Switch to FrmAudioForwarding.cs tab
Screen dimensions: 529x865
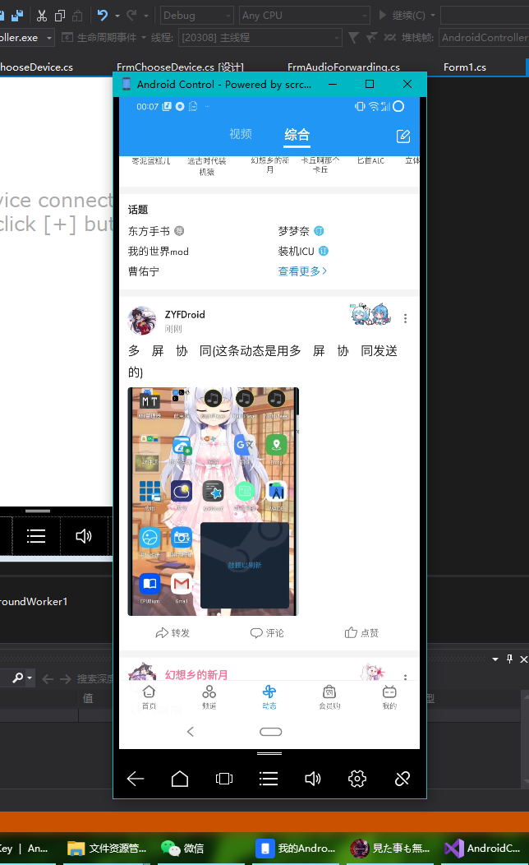tap(344, 67)
